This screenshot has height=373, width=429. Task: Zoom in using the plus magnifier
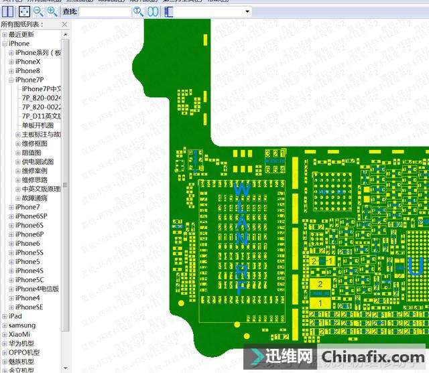point(52,11)
